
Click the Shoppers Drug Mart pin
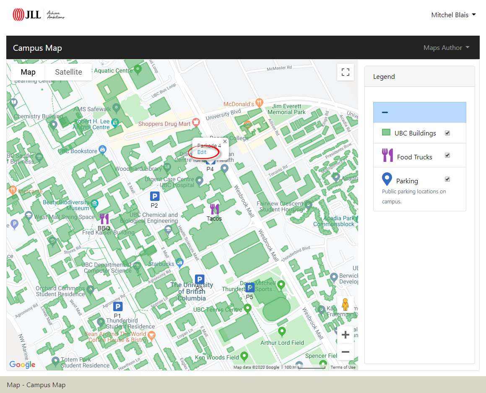pyautogui.click(x=196, y=122)
